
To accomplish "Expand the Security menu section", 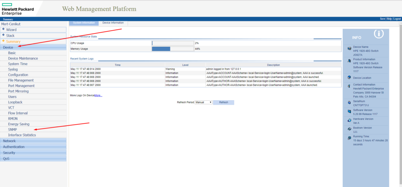I will point(33,153).
